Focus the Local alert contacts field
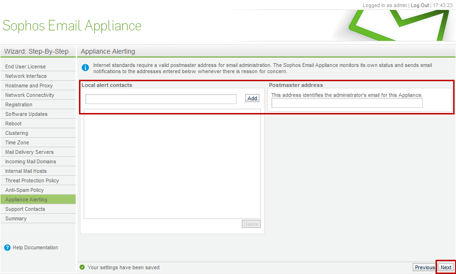The width and height of the screenshot is (456, 274). pos(161,99)
